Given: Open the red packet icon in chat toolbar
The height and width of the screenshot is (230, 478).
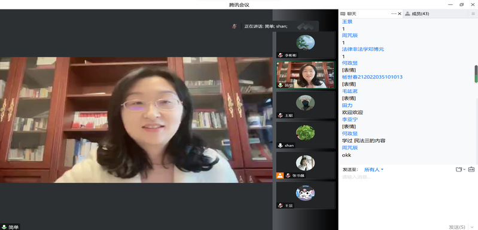Looking at the screenshot, I should coord(471,170).
